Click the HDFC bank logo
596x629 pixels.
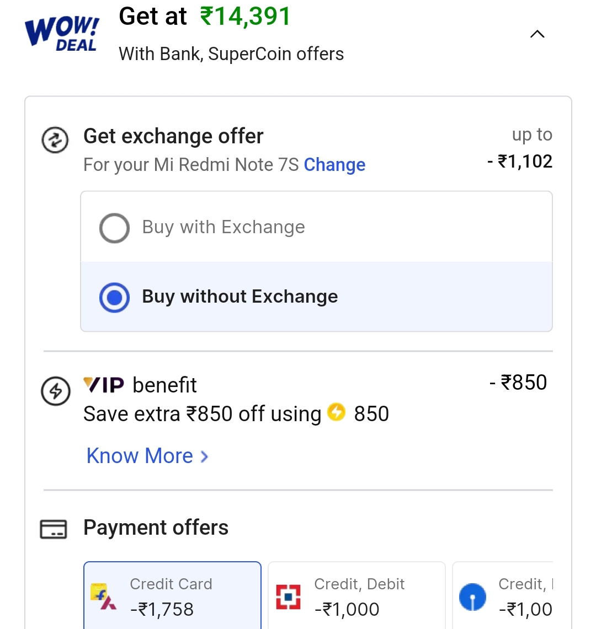point(288,596)
